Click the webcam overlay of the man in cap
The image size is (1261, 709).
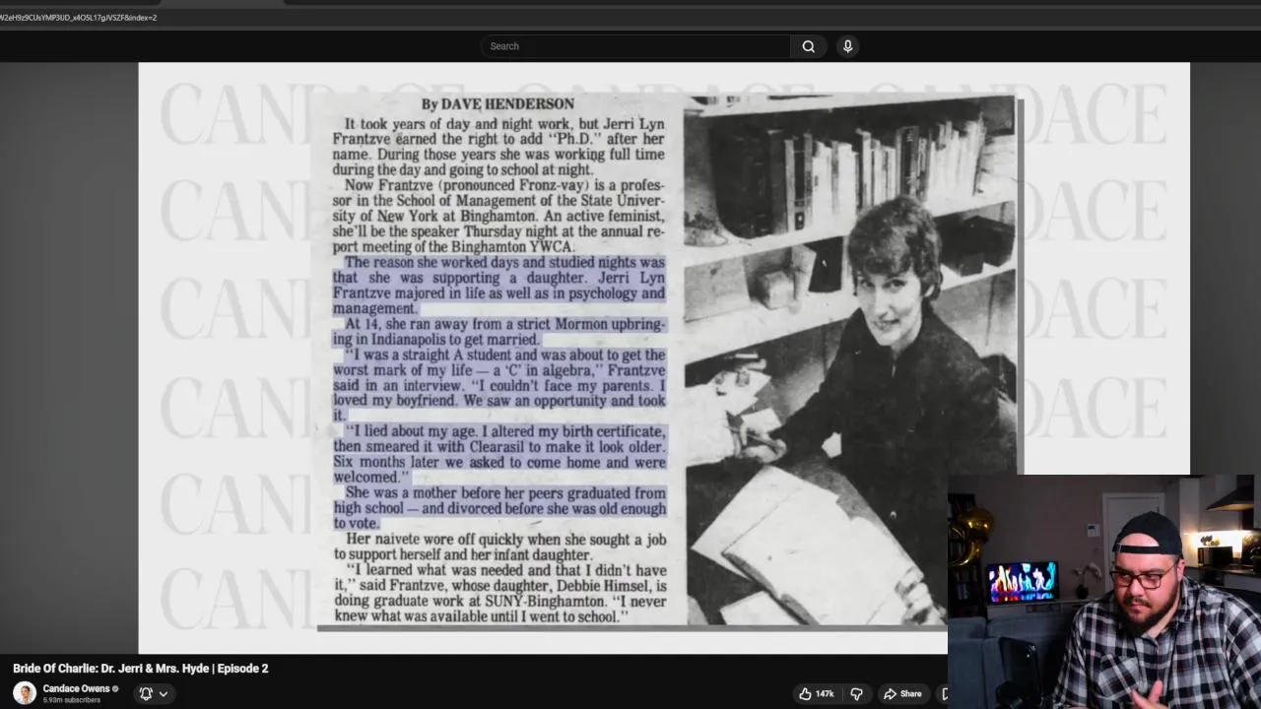(1104, 591)
